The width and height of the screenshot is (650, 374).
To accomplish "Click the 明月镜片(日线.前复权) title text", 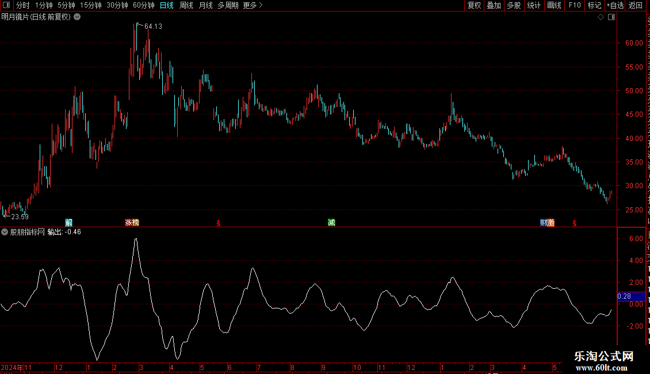I will [x=36, y=17].
